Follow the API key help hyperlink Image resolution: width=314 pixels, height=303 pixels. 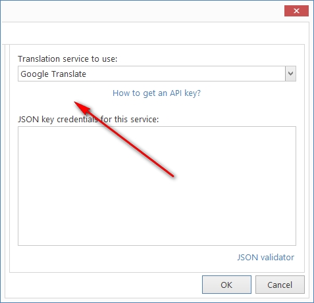tap(157, 93)
